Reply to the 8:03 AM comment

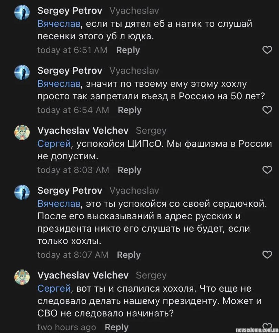130,170
